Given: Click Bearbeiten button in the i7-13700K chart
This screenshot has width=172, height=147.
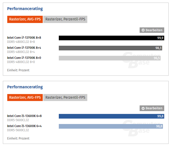Looking at the screenshot, I should (x=152, y=30).
